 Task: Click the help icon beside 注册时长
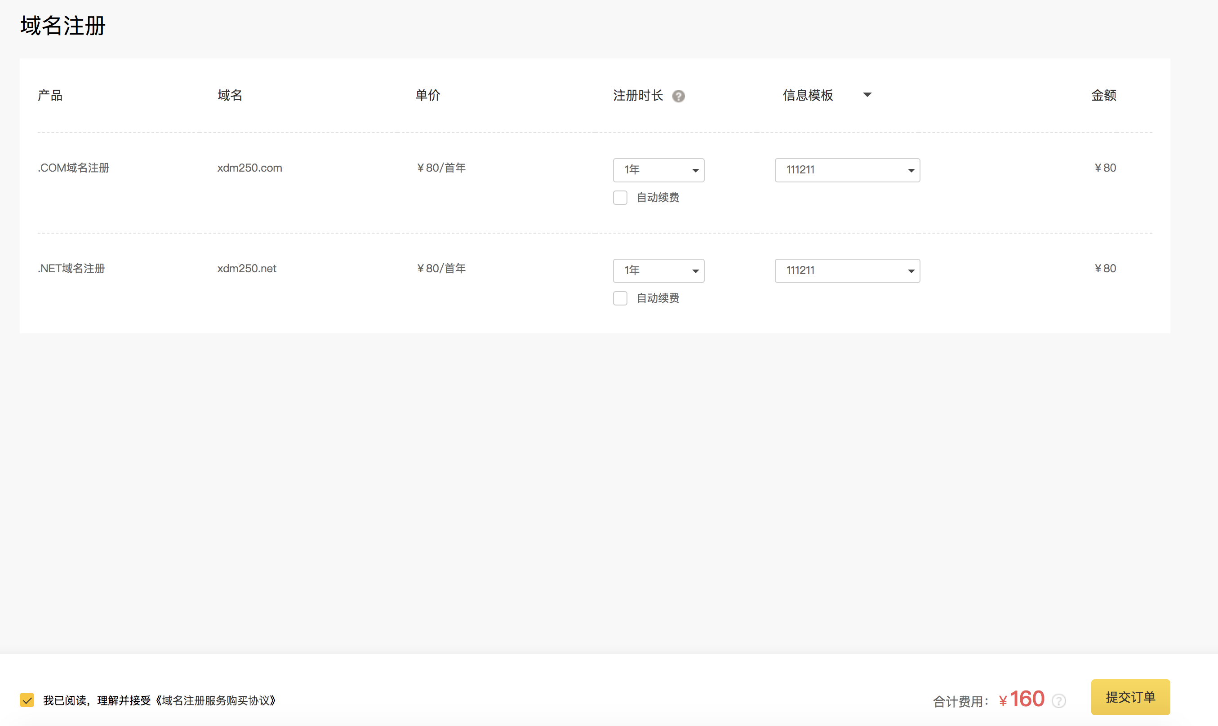pyautogui.click(x=678, y=96)
